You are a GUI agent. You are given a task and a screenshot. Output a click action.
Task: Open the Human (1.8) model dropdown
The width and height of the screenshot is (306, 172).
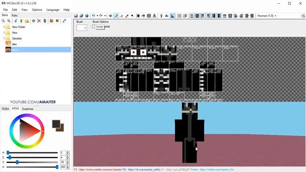pos(267,16)
